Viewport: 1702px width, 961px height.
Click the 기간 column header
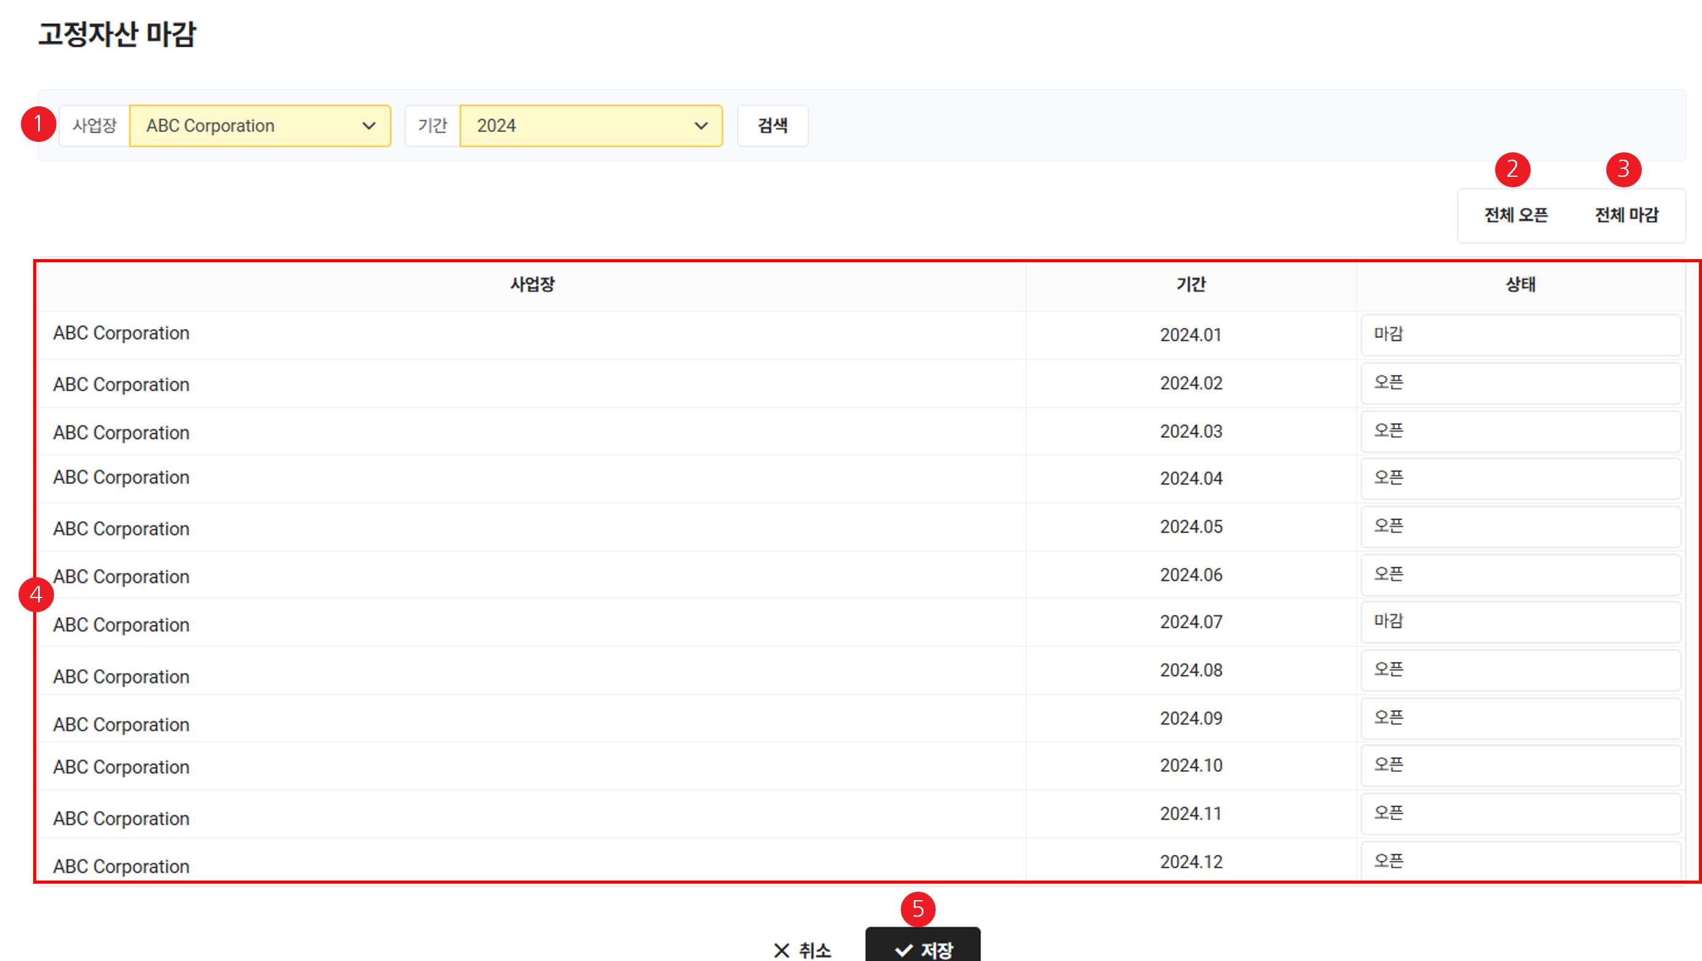1191,284
